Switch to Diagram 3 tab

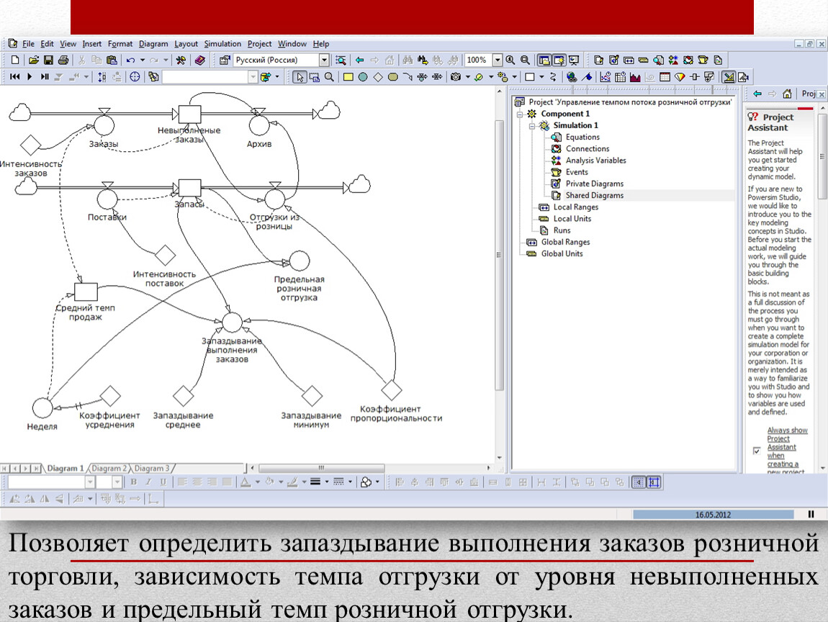(x=151, y=469)
